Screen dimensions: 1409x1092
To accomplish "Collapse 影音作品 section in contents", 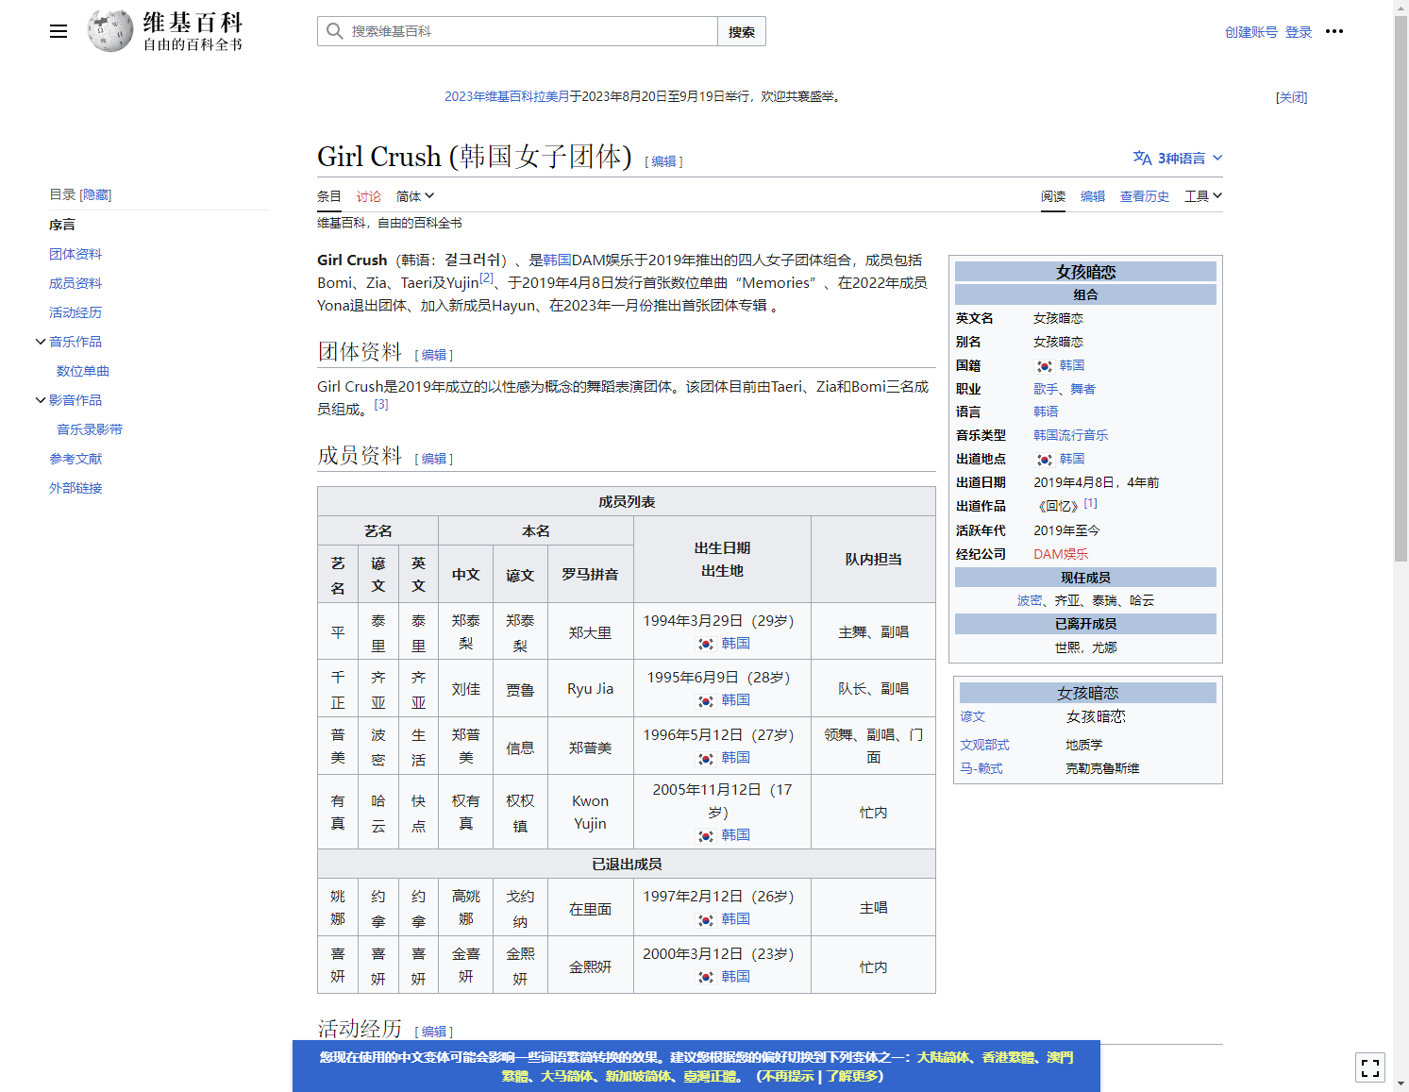I will (41, 400).
